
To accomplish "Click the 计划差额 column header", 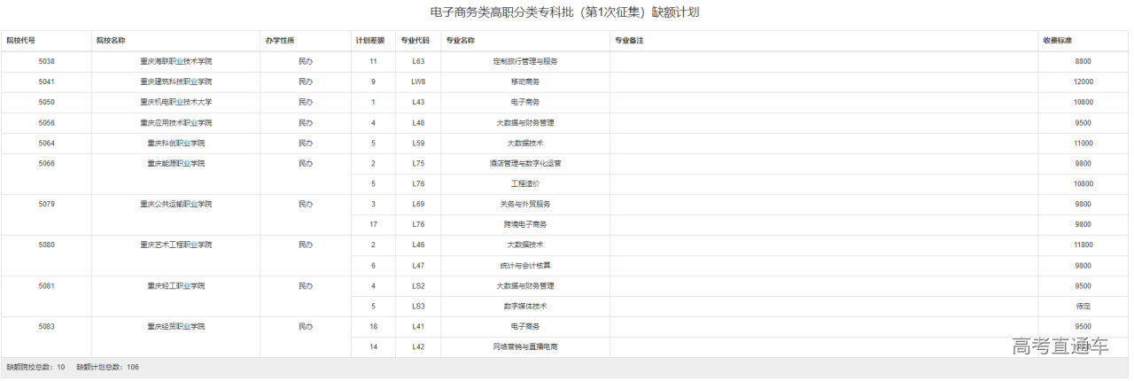I will (x=369, y=41).
